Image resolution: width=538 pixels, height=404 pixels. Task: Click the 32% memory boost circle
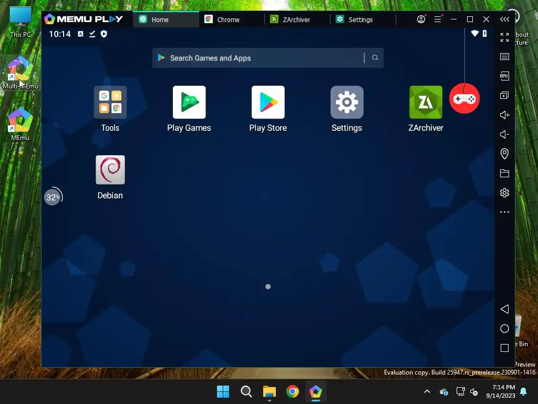click(x=53, y=197)
